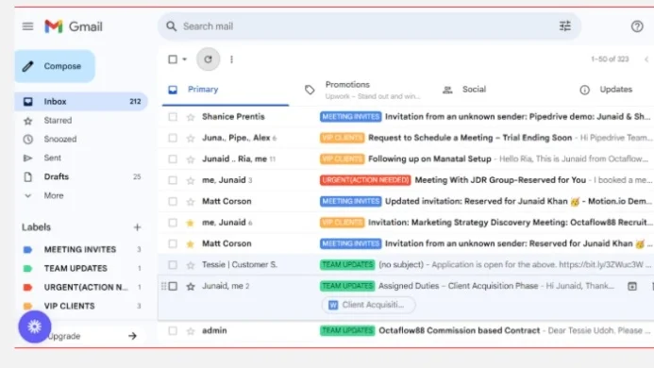Select the Junaid .. Ria, me checkbox
This screenshot has height=368, width=654.
tap(173, 159)
